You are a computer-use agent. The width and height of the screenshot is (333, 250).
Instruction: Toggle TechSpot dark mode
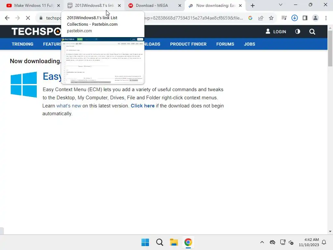point(298,32)
